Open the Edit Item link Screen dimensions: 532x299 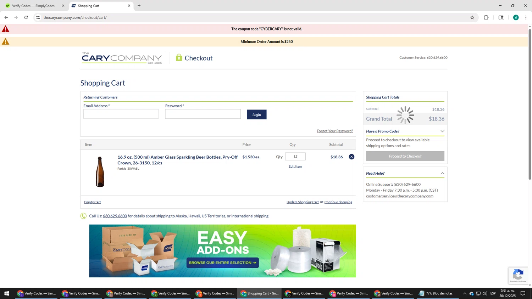pos(295,167)
